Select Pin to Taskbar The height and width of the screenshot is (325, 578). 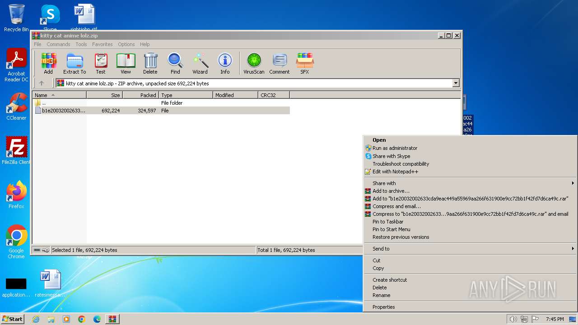tap(470, 222)
